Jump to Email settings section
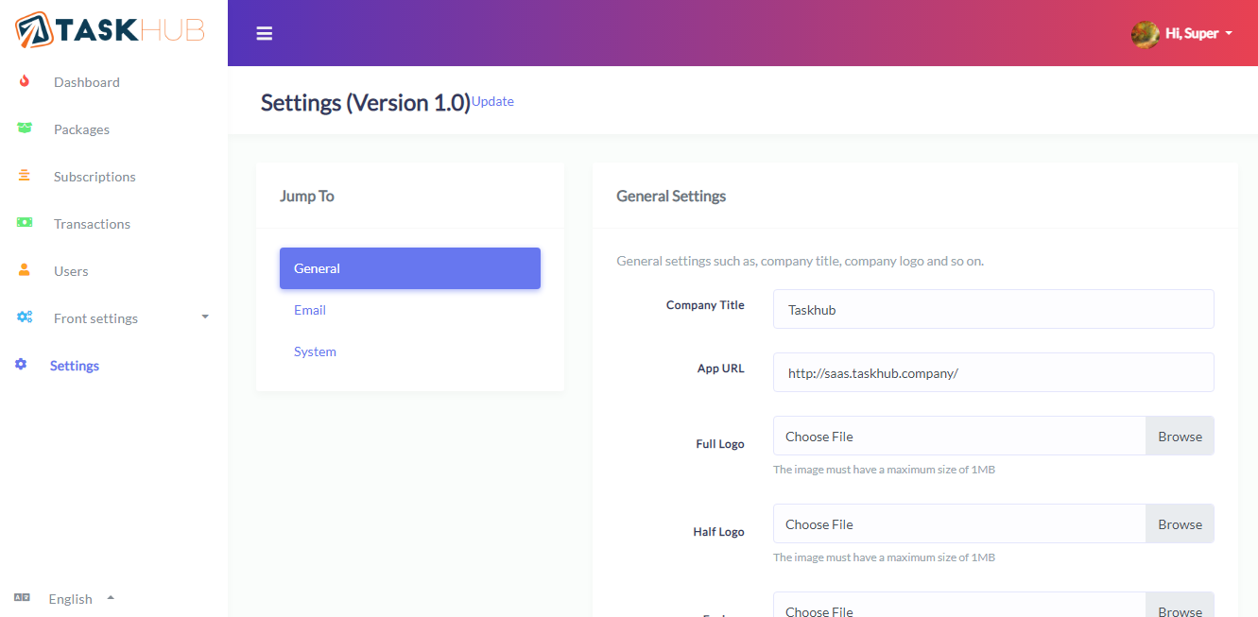This screenshot has height=617, width=1258. 310,310
